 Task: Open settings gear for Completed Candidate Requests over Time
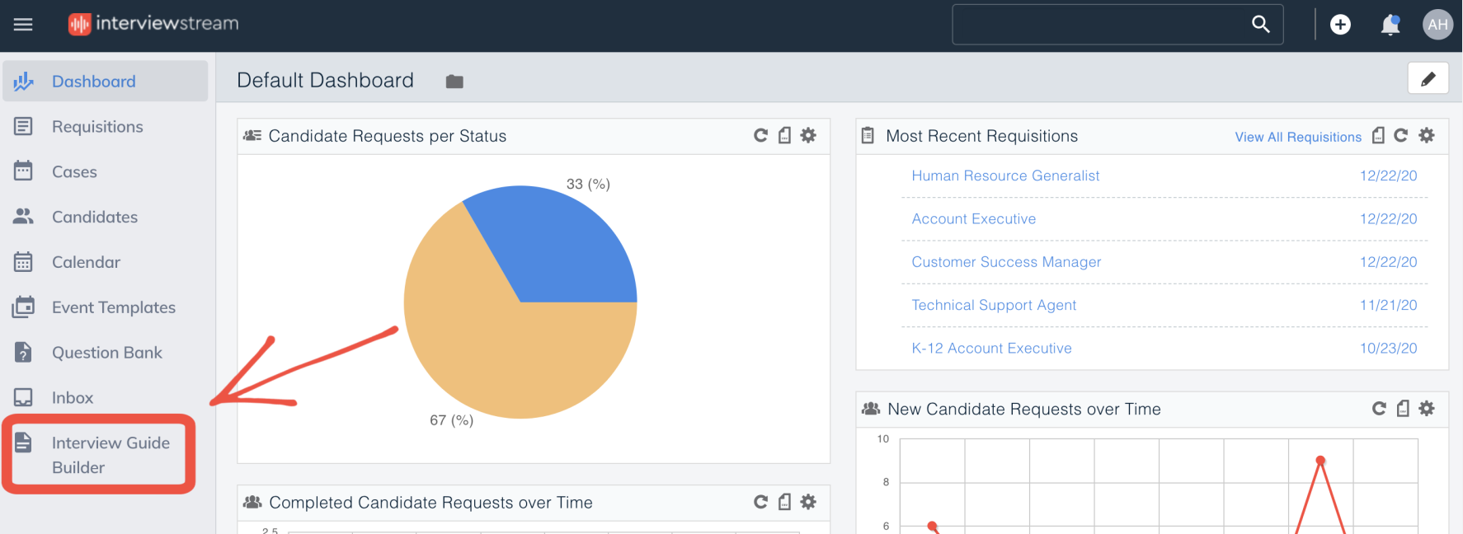[x=808, y=502]
